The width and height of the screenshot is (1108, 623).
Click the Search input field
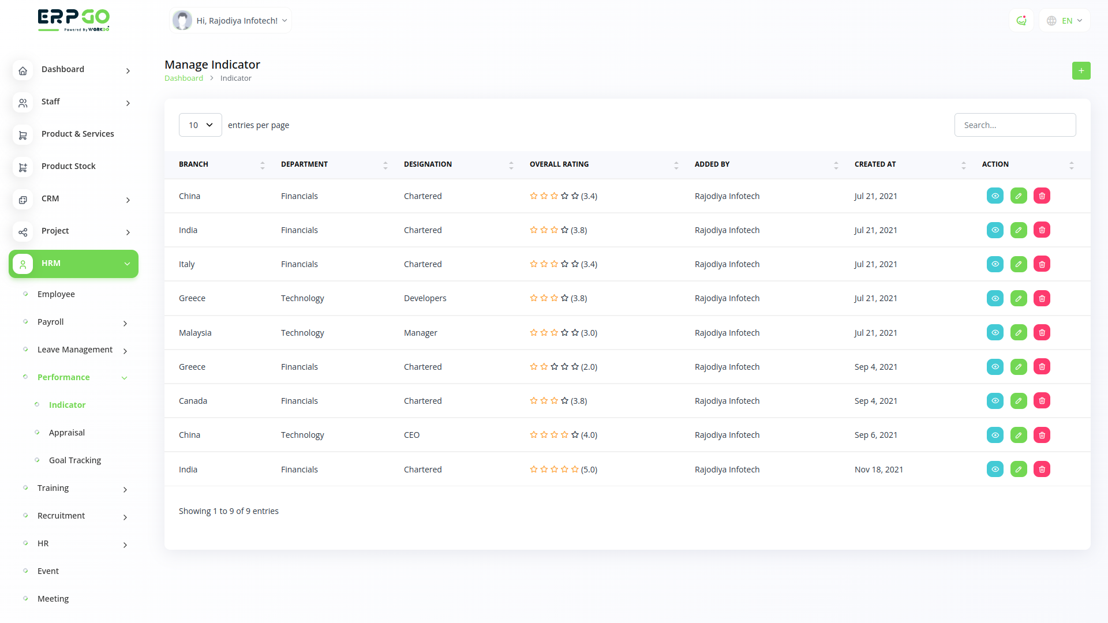coord(1015,125)
